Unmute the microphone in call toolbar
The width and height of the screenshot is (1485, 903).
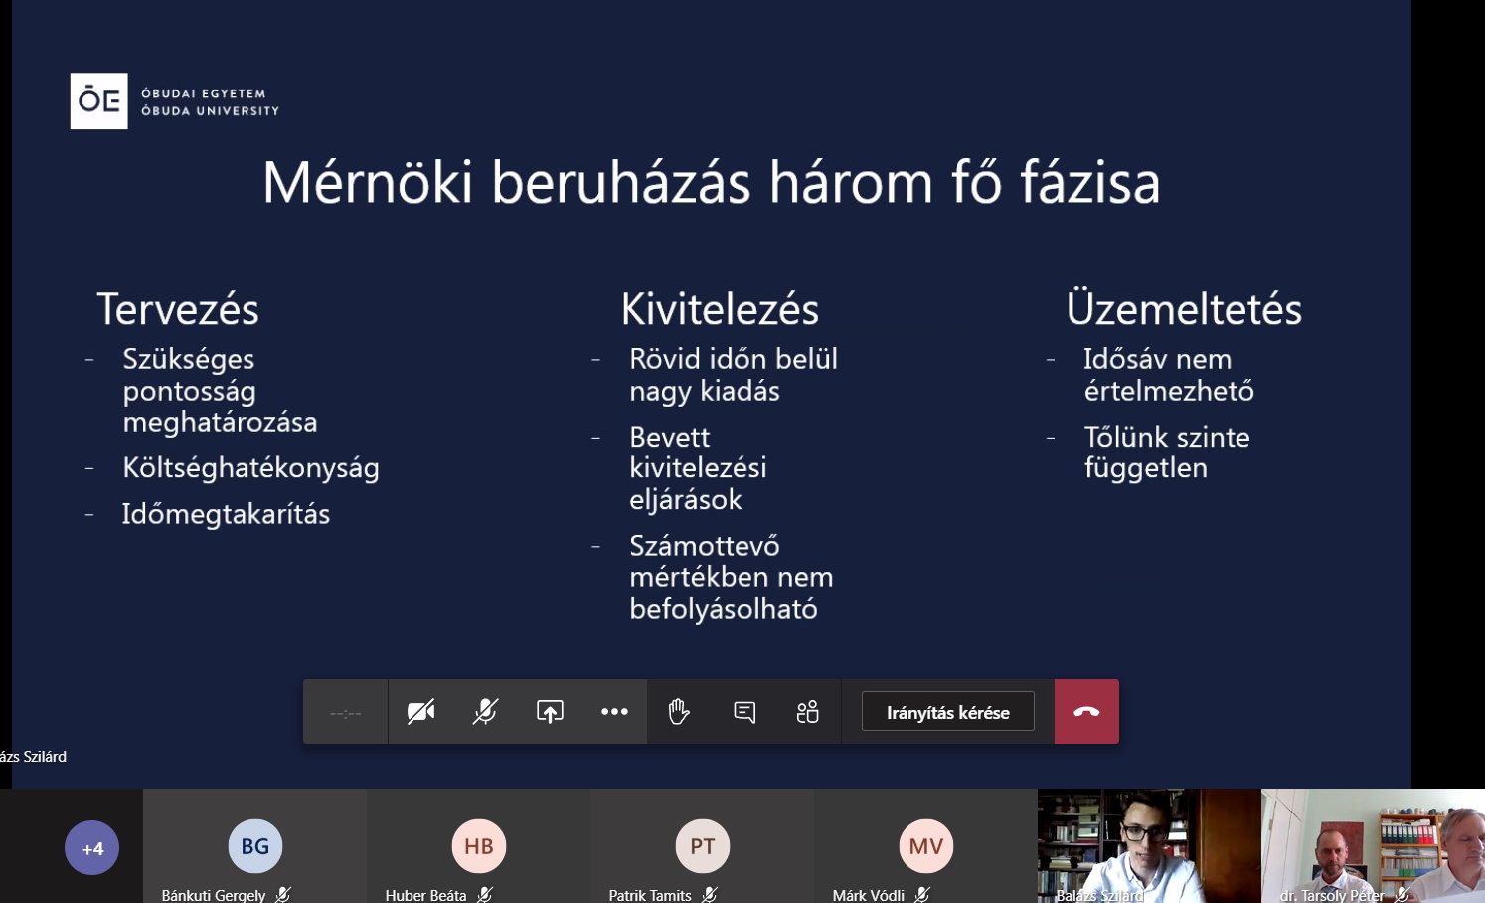click(x=485, y=712)
